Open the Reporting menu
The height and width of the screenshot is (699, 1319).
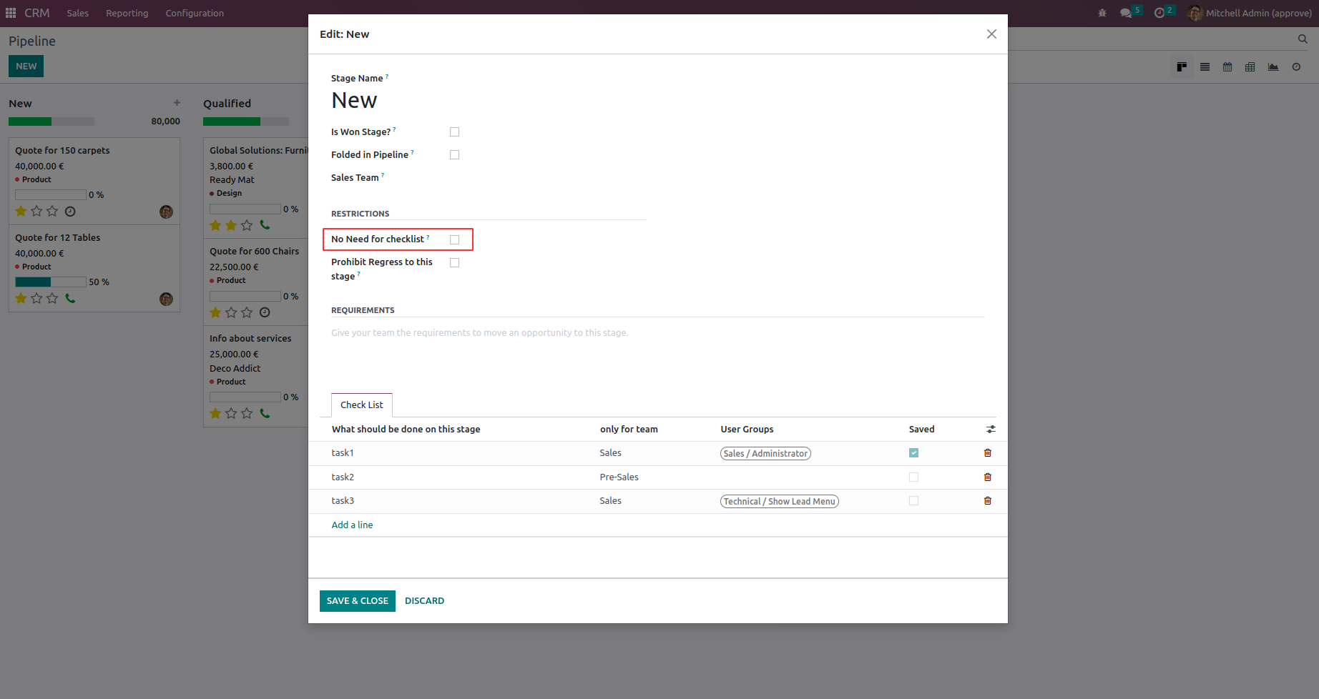pyautogui.click(x=127, y=13)
